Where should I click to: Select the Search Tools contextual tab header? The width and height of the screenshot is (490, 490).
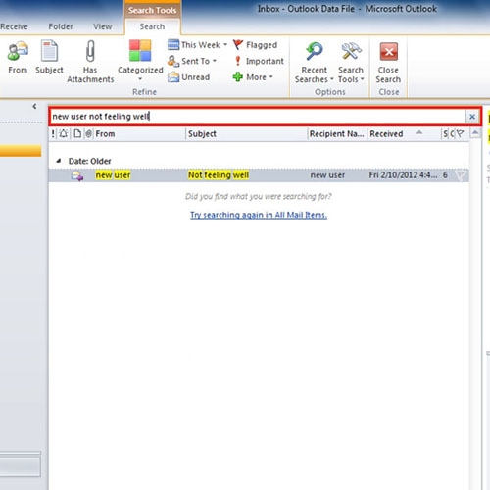[x=152, y=10]
